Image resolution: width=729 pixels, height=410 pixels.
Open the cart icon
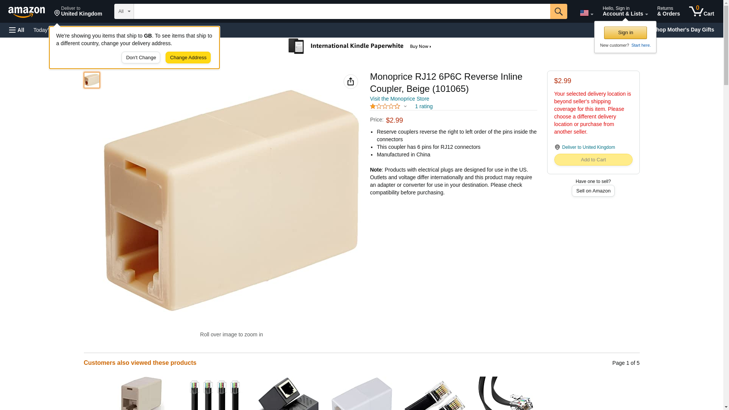coord(702,11)
